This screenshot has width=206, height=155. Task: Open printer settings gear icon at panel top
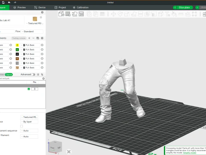point(42,12)
